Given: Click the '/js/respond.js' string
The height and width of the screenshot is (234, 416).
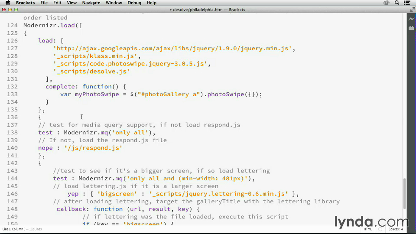Looking at the screenshot, I should point(93,148).
